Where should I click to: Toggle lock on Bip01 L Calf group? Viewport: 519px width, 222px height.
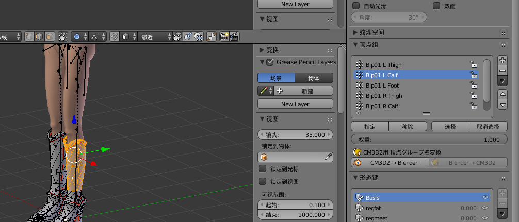(x=474, y=75)
